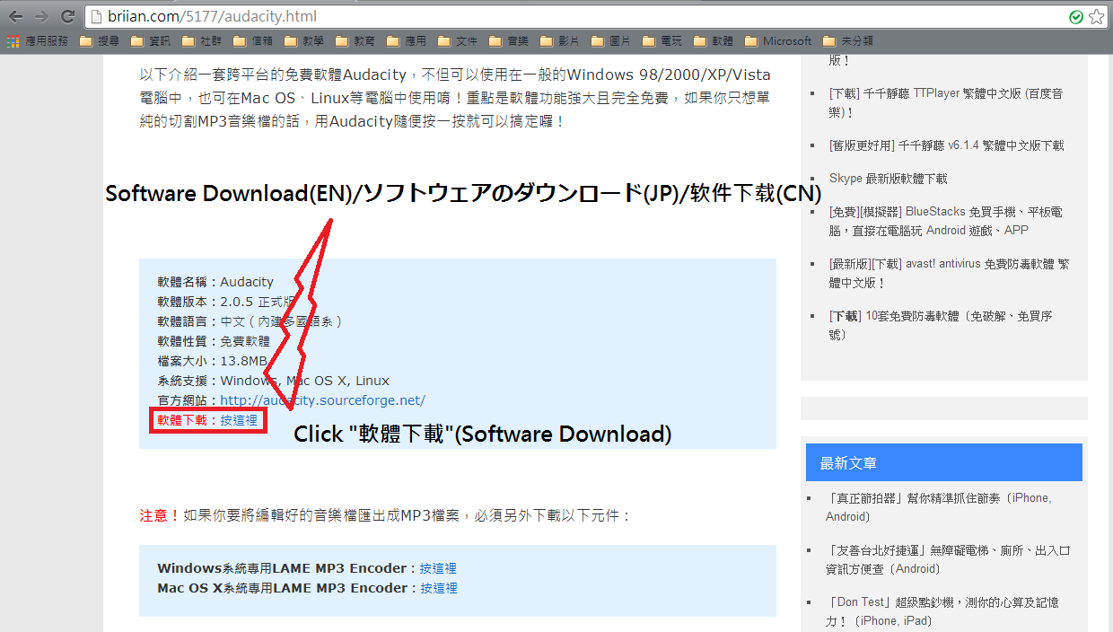The image size is (1113, 632).
Task: Reload the page with the refresh icon
Action: (67, 16)
